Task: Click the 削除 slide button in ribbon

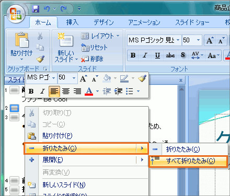Action: tap(93, 59)
